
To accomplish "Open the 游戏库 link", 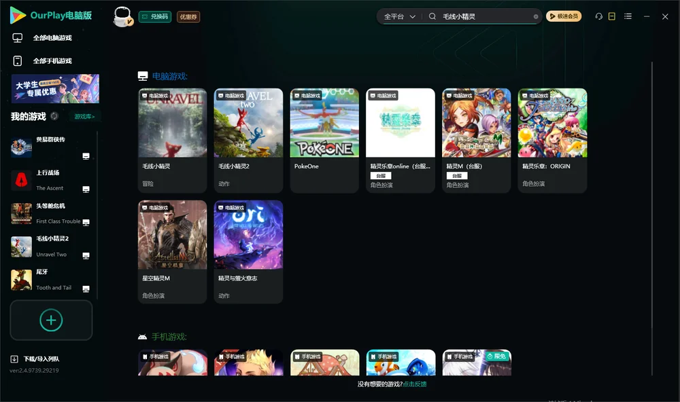I will click(84, 116).
